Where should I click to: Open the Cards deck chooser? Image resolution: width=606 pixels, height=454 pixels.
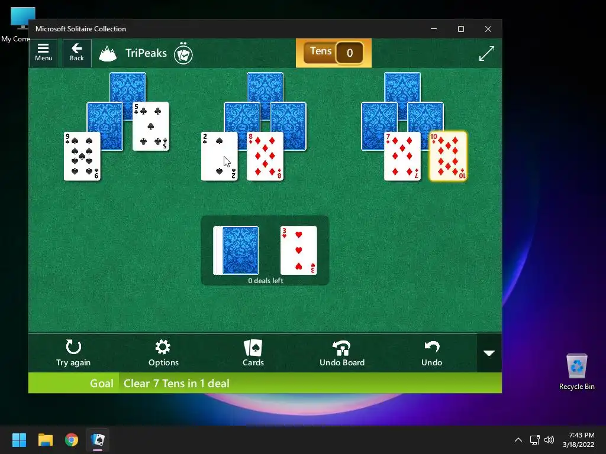[x=253, y=353]
